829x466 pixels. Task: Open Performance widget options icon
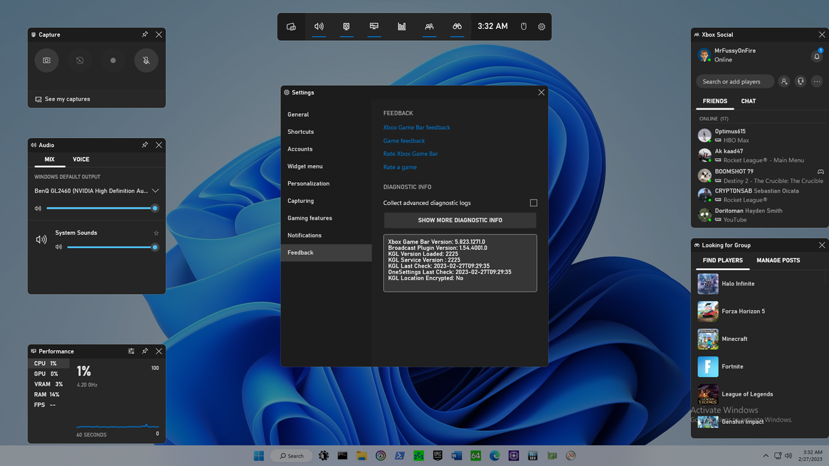[131, 351]
